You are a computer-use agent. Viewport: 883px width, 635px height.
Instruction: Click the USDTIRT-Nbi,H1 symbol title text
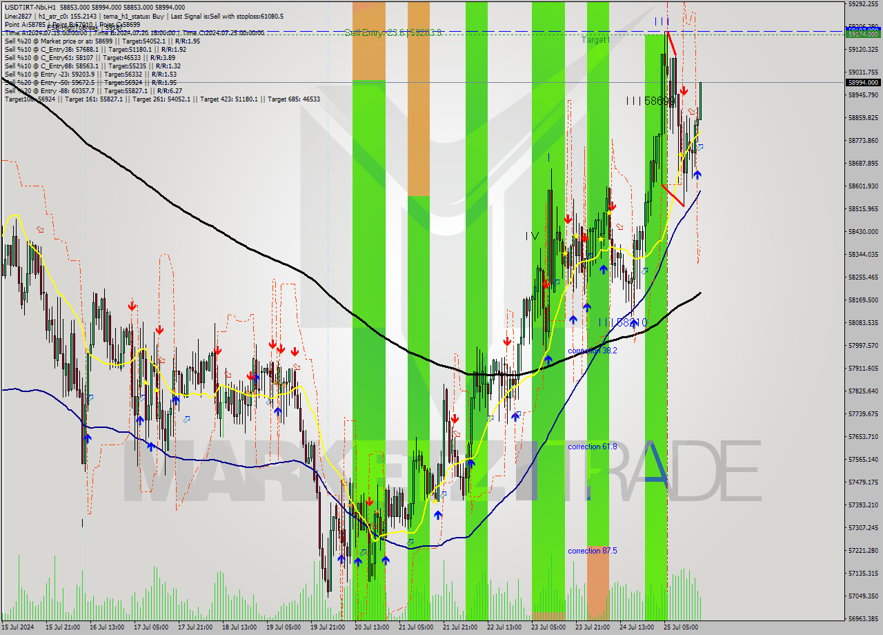(30, 7)
